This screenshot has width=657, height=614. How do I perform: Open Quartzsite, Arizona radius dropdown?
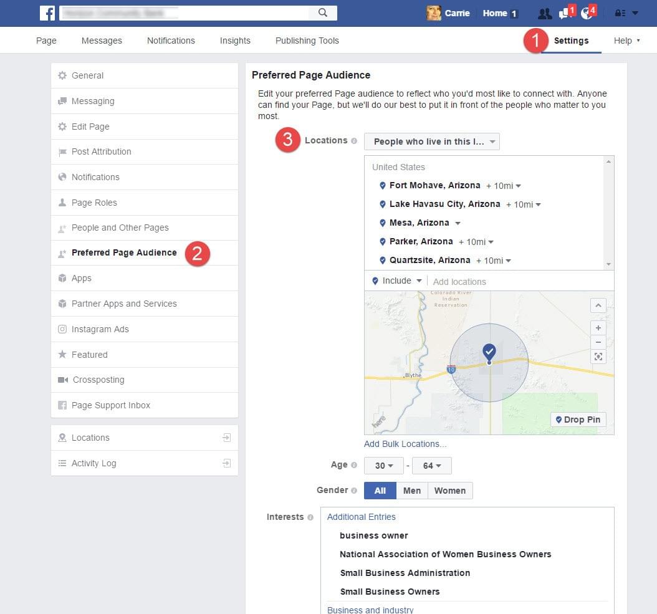(x=493, y=261)
